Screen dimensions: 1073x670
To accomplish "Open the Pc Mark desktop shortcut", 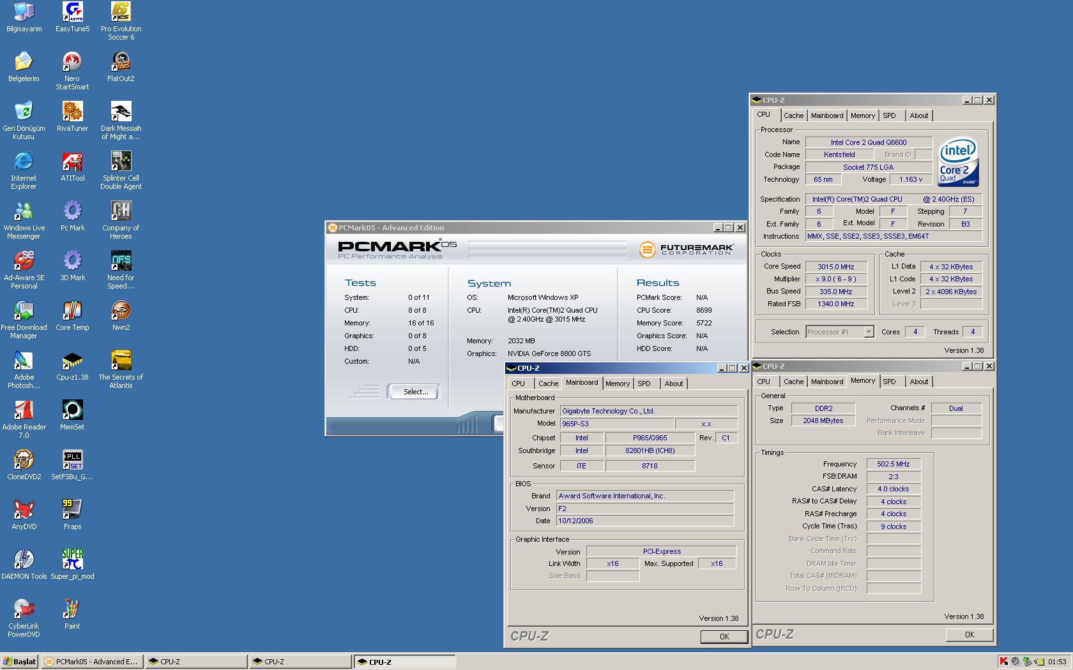I will click(72, 216).
